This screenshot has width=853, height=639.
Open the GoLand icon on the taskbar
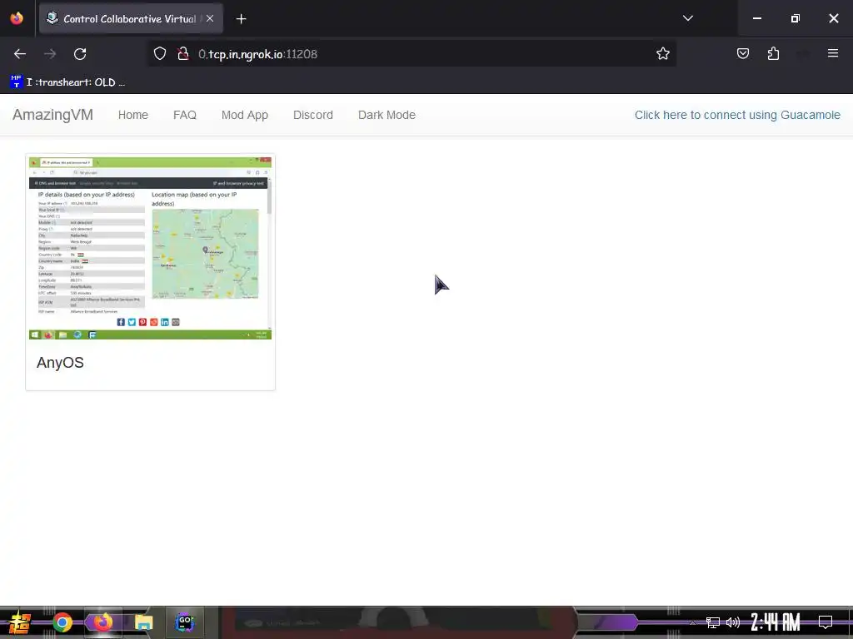pos(184,622)
